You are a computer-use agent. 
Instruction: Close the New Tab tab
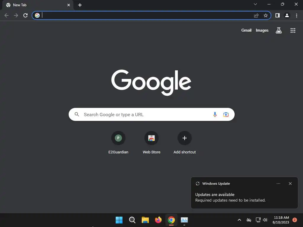tap(69, 5)
